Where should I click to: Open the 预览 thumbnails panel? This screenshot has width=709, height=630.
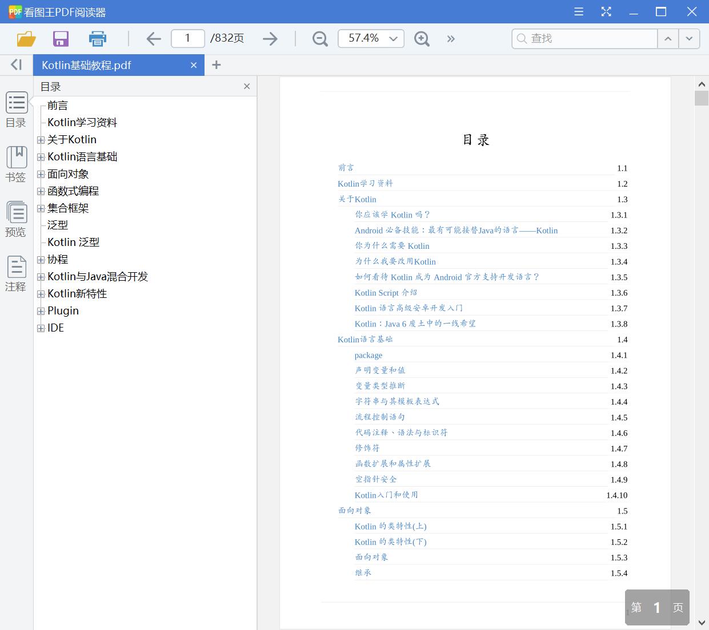[16, 219]
